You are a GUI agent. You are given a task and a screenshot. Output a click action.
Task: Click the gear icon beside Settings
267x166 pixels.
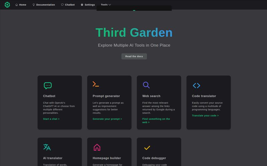tap(82, 5)
